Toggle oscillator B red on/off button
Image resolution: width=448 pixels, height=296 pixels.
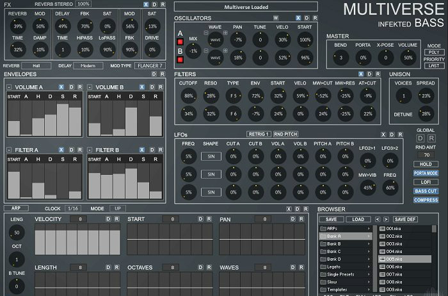click(x=180, y=60)
